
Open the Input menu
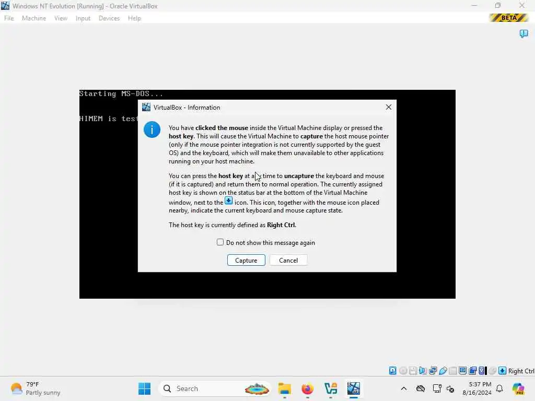(83, 18)
